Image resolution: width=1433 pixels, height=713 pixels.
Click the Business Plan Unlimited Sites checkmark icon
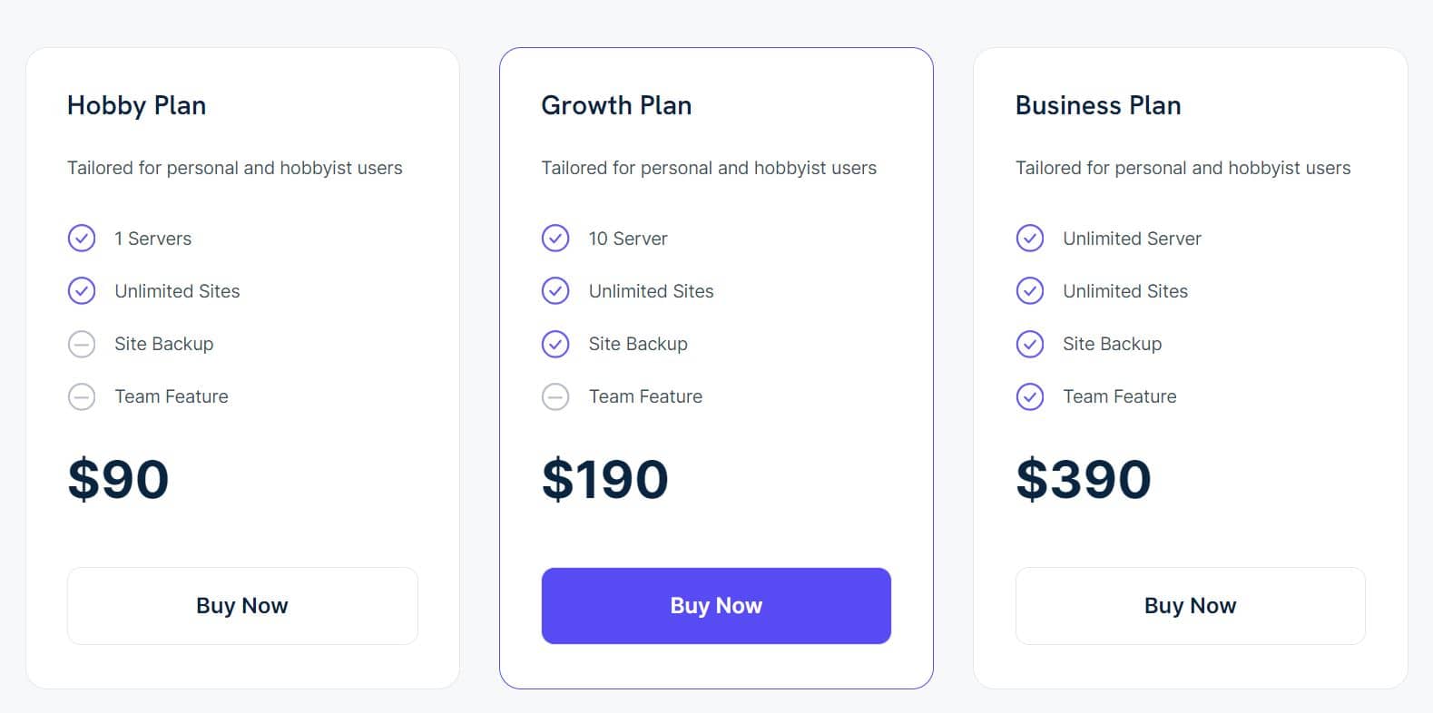tap(1030, 291)
